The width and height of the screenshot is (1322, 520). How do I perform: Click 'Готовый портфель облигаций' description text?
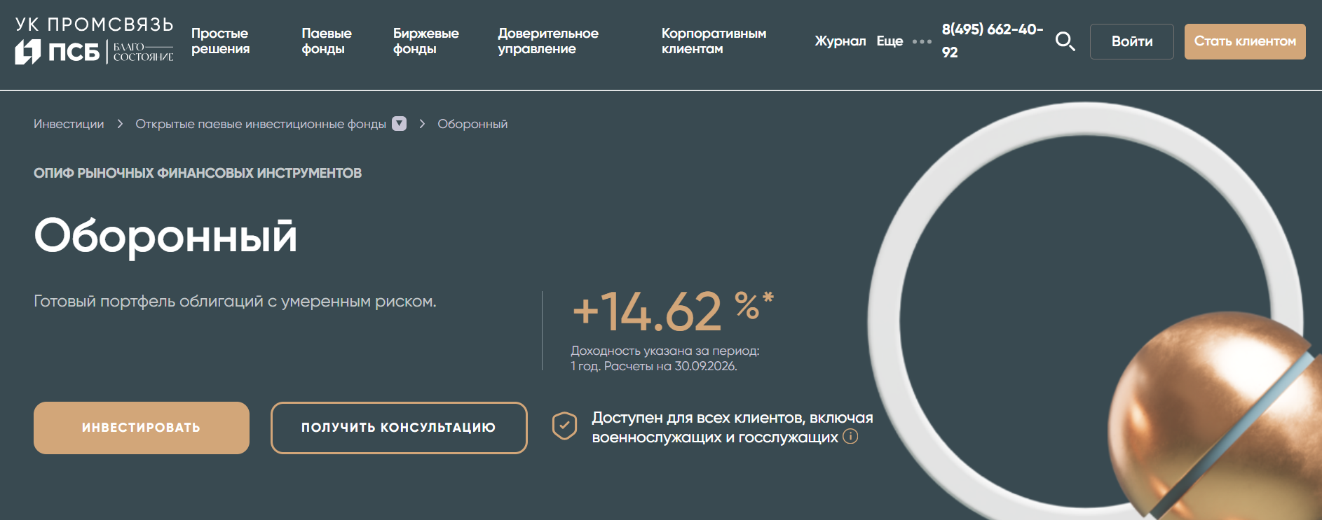(235, 302)
